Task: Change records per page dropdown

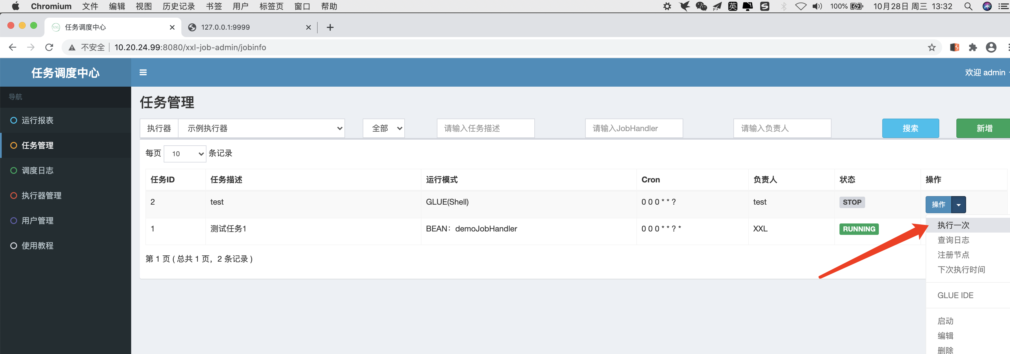Action: pyautogui.click(x=185, y=154)
